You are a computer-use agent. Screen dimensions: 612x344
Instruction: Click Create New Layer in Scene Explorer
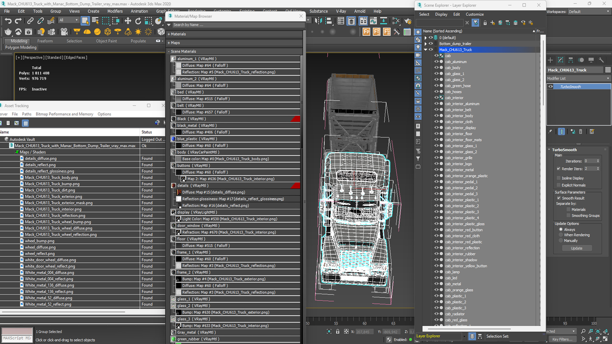click(x=493, y=23)
